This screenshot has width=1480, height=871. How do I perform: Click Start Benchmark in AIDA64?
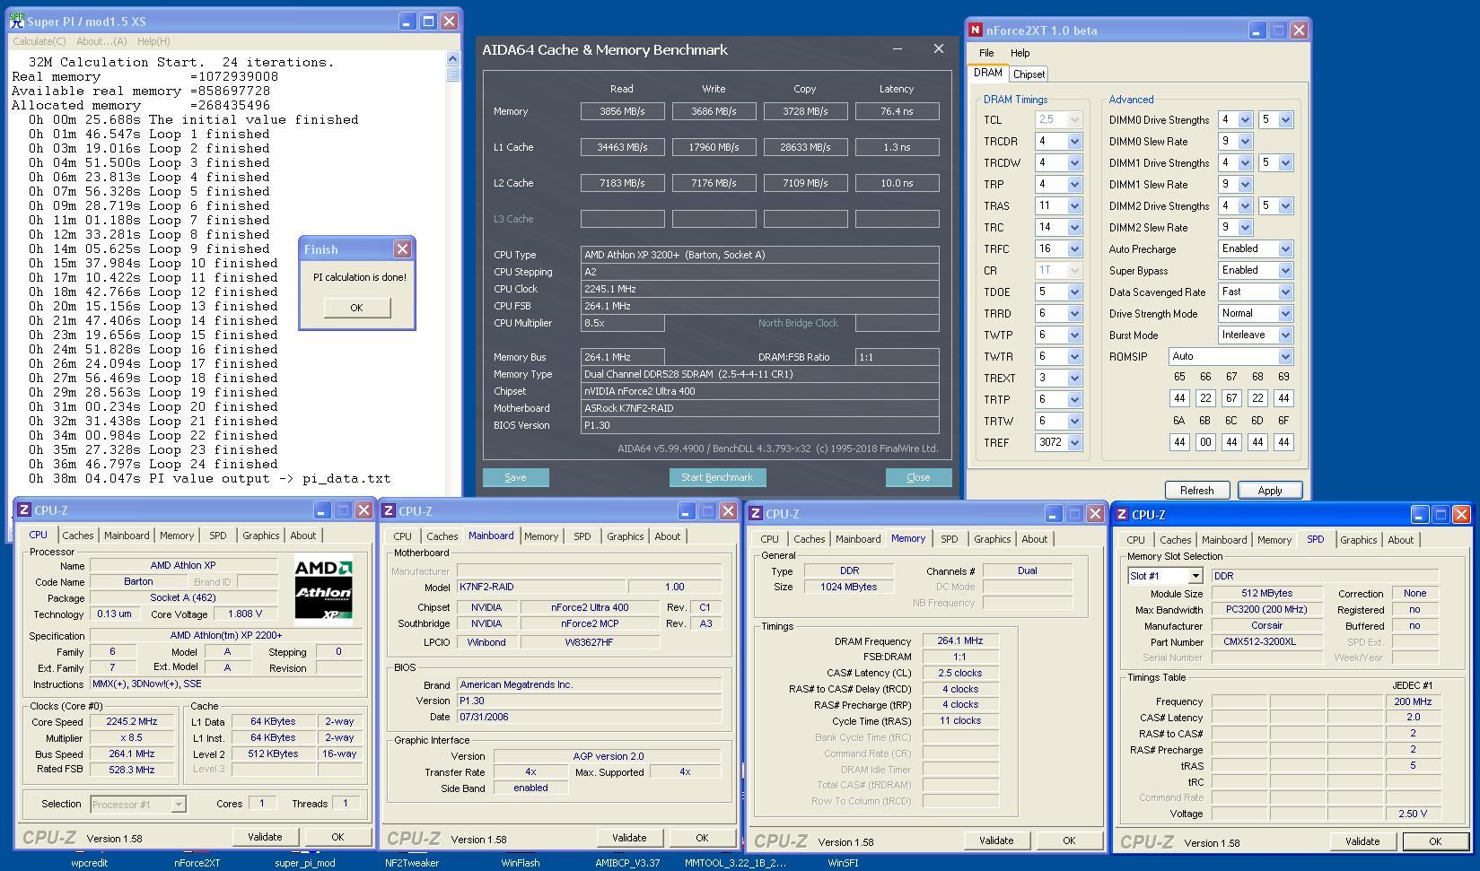(x=717, y=477)
